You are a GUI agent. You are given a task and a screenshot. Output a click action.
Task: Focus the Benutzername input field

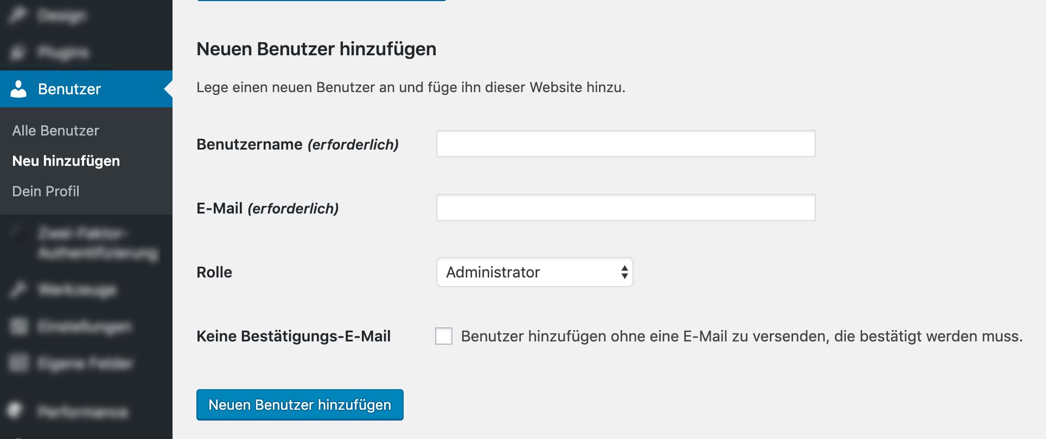click(x=626, y=144)
